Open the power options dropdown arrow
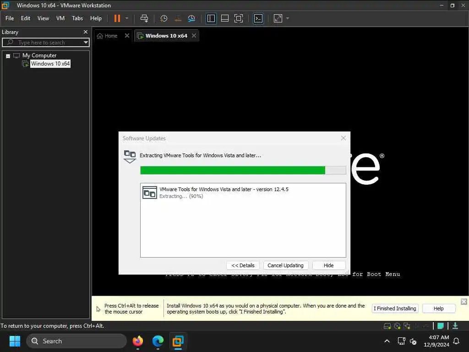 127,18
